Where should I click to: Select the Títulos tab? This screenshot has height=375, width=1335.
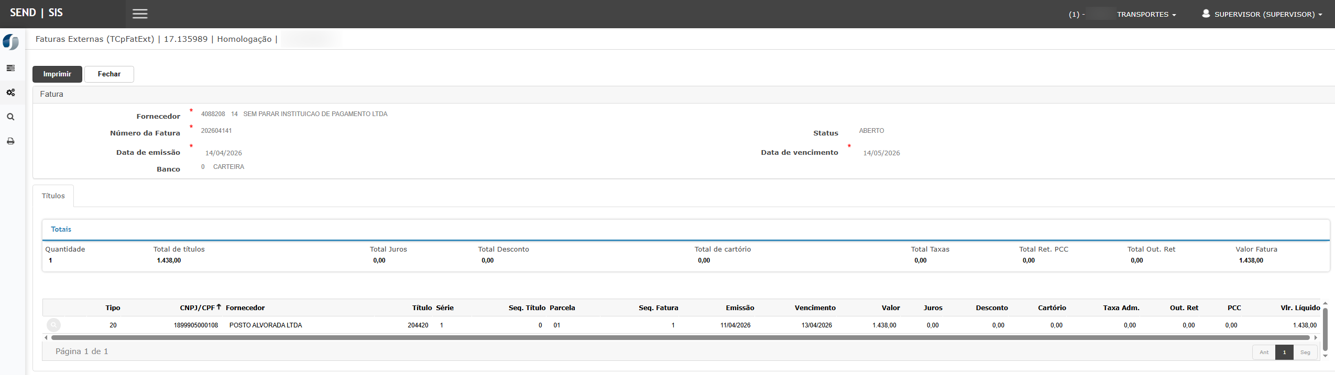click(53, 196)
